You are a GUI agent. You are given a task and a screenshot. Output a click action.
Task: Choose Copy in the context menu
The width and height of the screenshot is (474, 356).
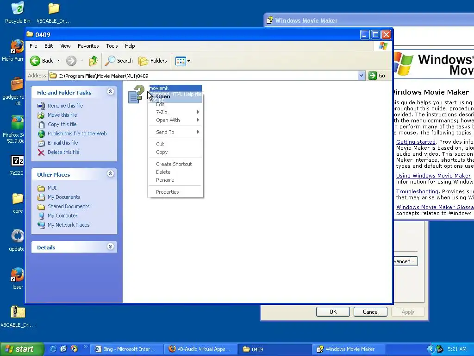coord(175,152)
